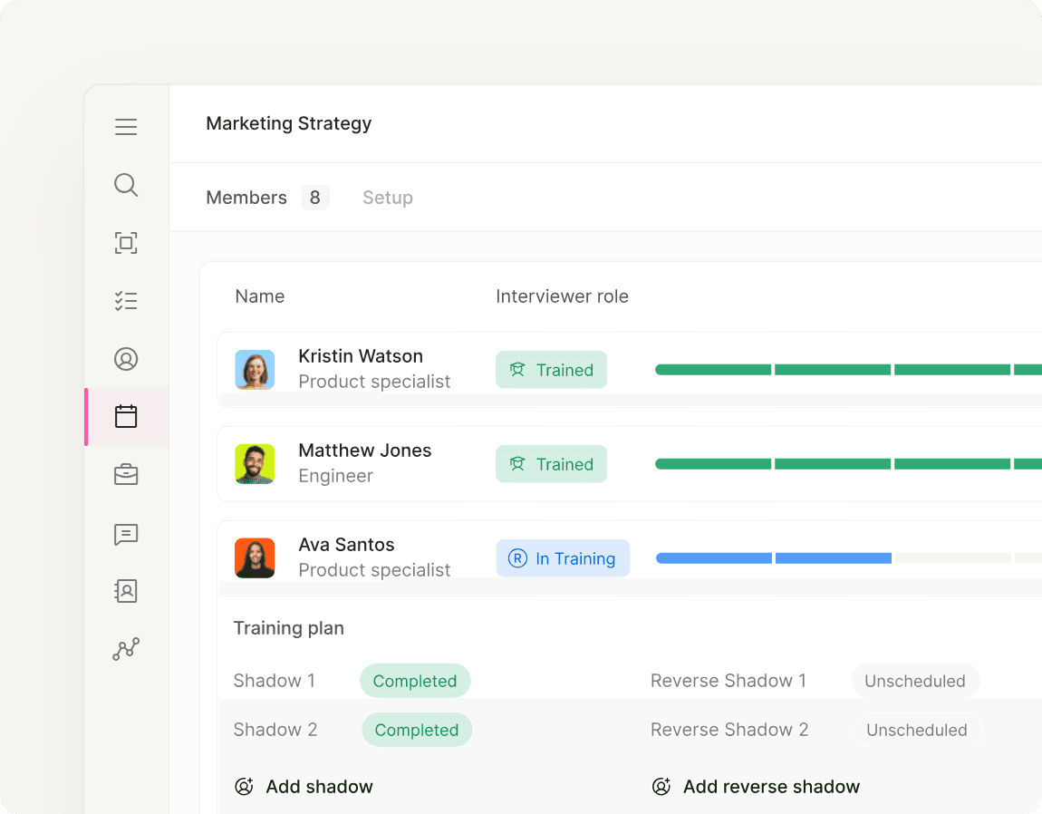Switch to the Members tab

[x=246, y=198]
